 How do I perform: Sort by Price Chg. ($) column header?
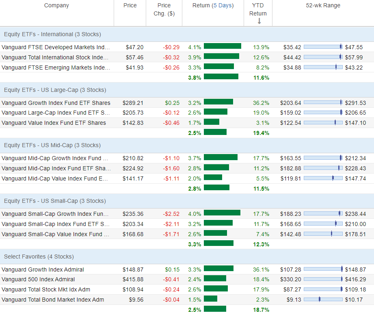tap(164, 9)
